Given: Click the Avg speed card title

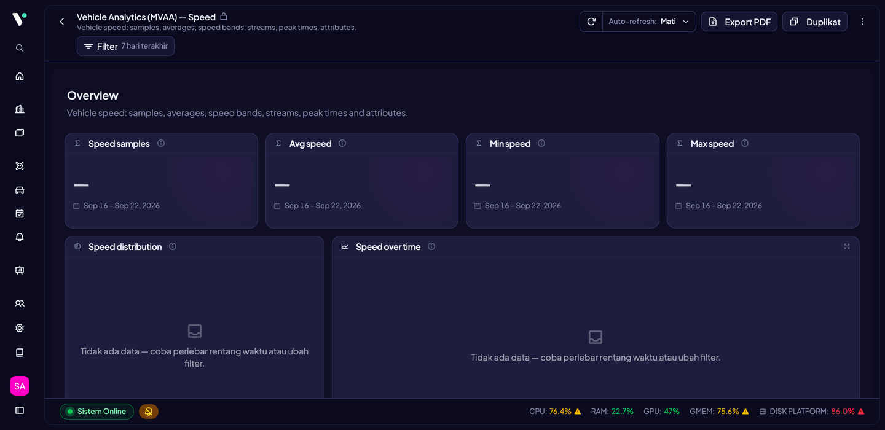Looking at the screenshot, I should 310,144.
